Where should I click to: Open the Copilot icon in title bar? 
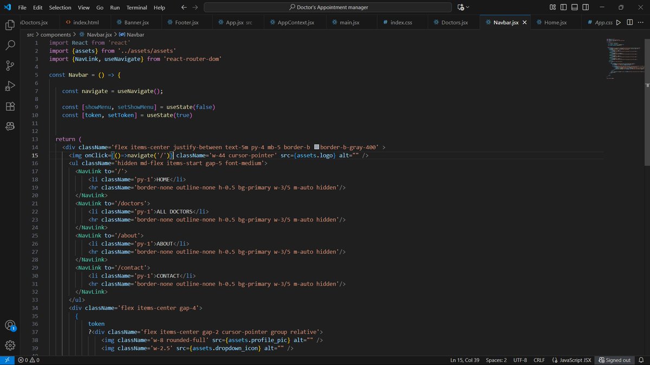click(460, 8)
